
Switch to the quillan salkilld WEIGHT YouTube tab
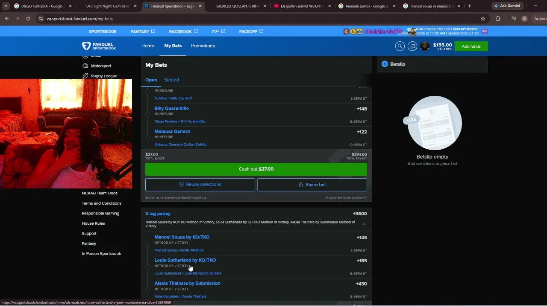(x=302, y=6)
